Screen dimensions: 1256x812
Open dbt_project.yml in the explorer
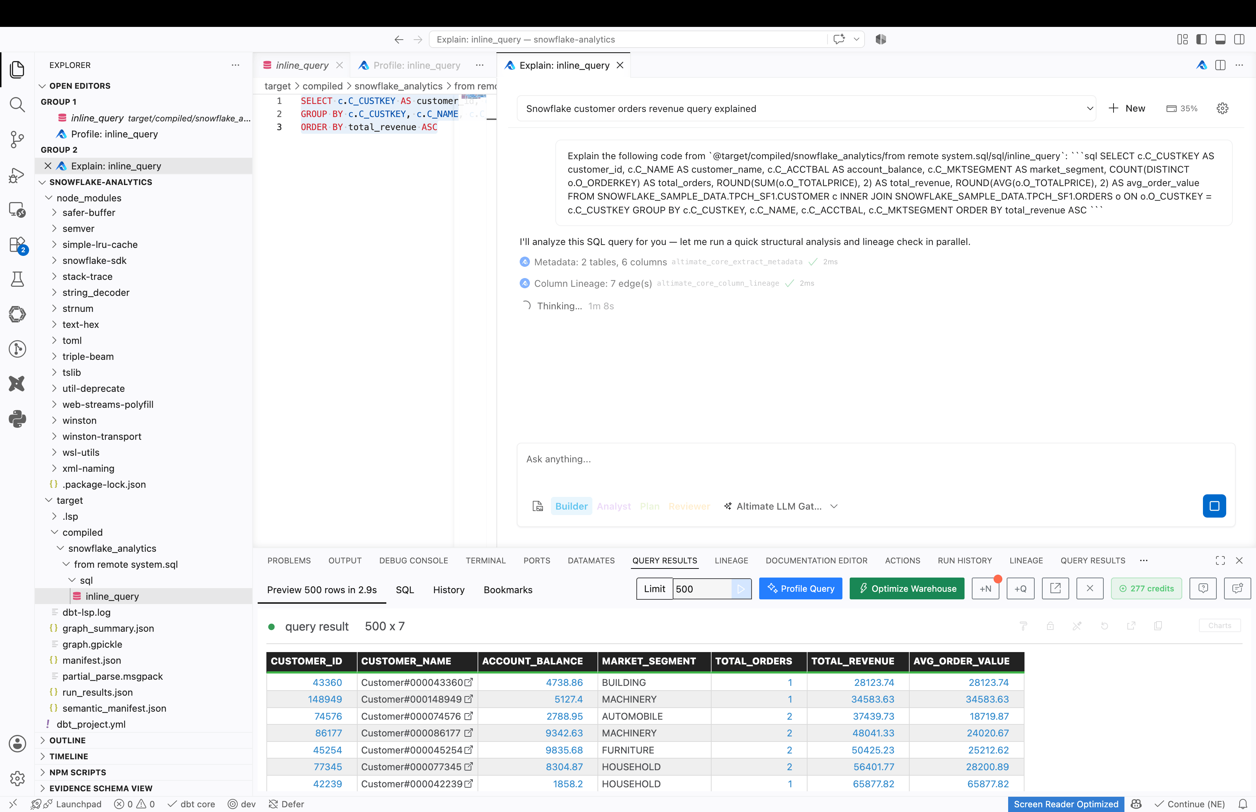[90, 724]
